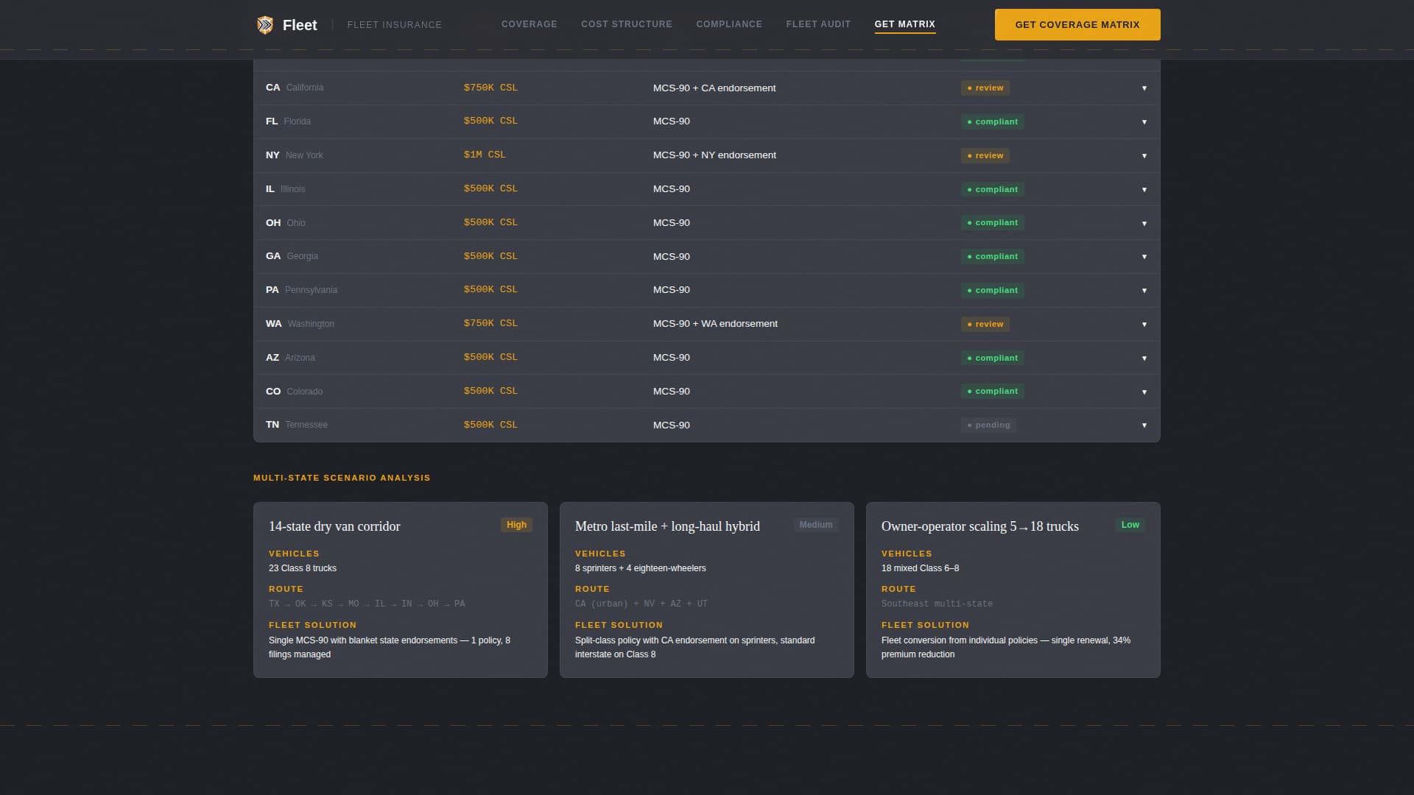Open the Coverage nav item

pyautogui.click(x=529, y=24)
